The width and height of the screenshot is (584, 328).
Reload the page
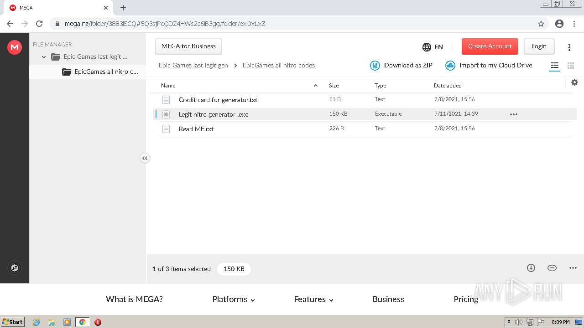point(39,24)
